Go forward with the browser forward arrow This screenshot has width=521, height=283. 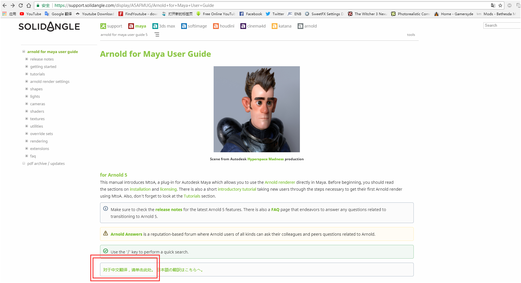13,5
